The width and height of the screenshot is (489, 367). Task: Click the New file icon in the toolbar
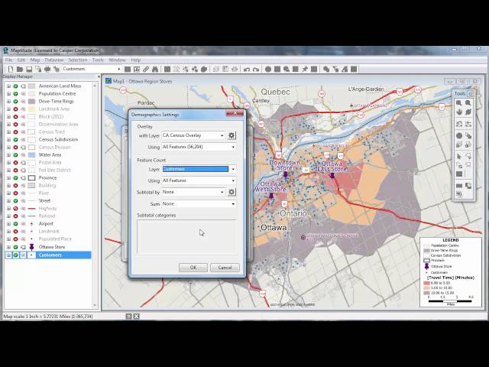(11, 69)
